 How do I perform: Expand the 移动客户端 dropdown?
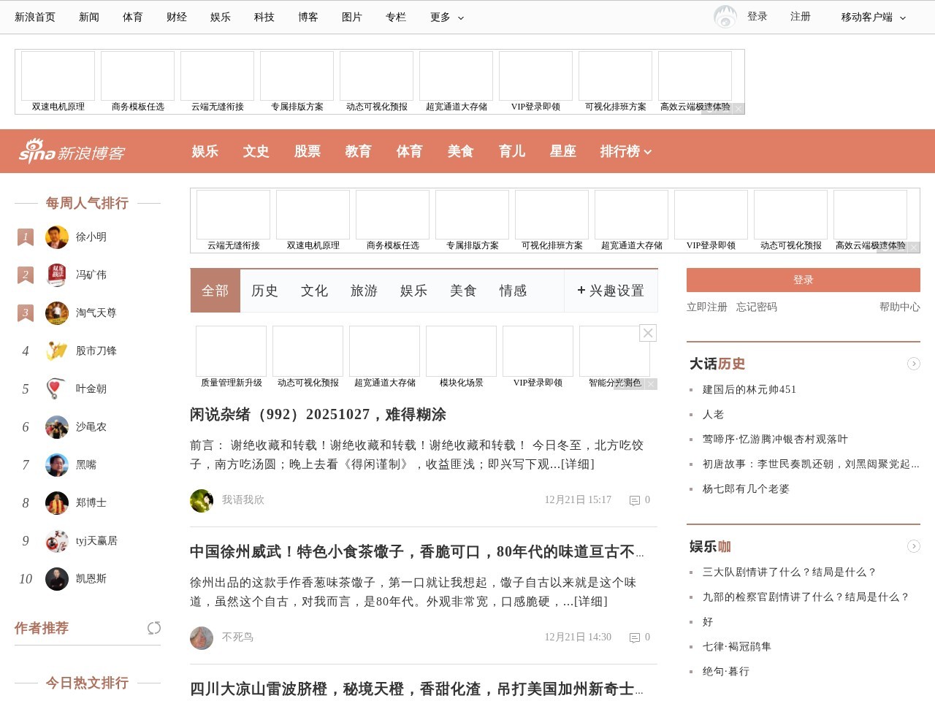(x=873, y=17)
